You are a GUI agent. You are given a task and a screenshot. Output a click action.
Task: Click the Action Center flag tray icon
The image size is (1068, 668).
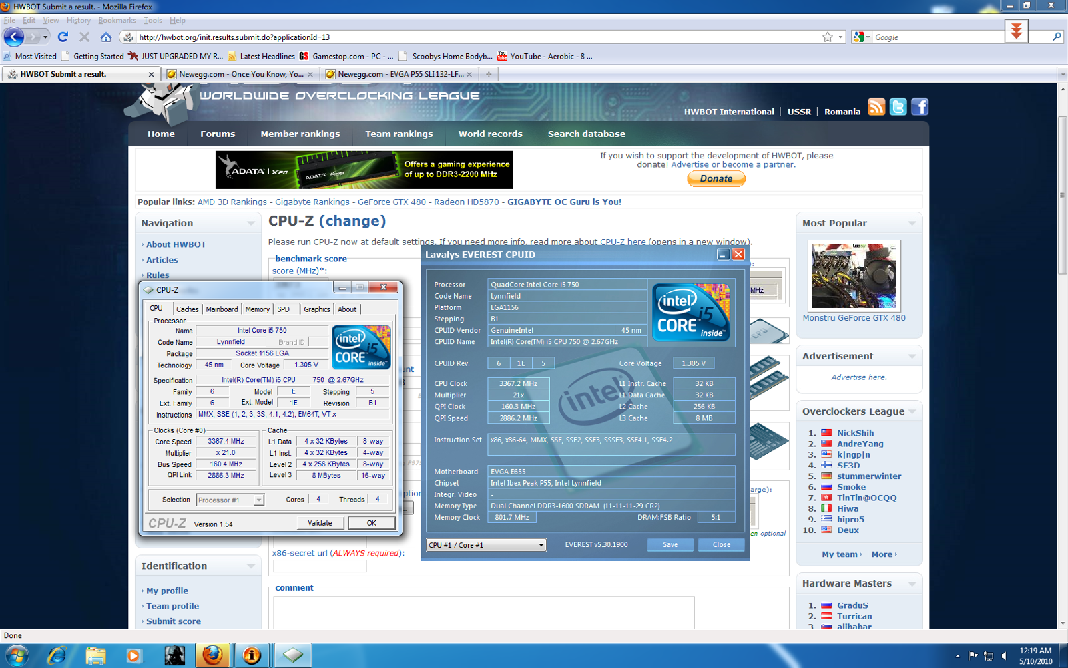coord(973,656)
